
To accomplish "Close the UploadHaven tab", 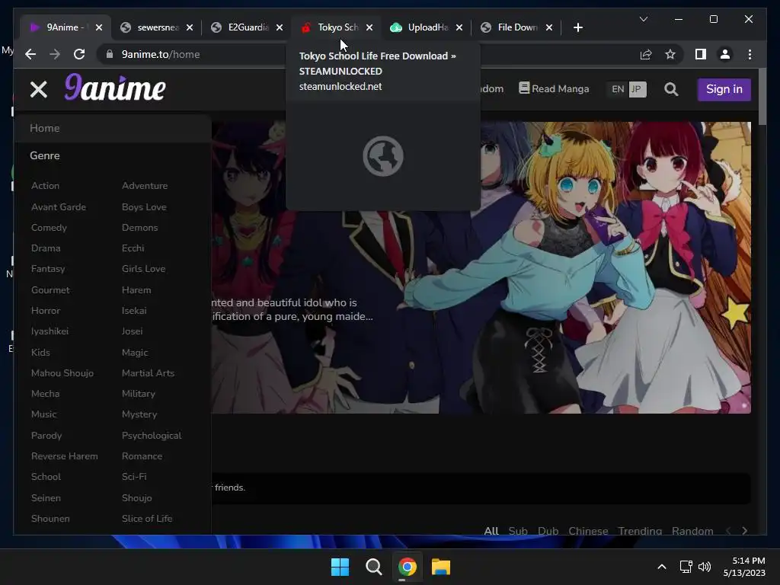I will (x=459, y=27).
